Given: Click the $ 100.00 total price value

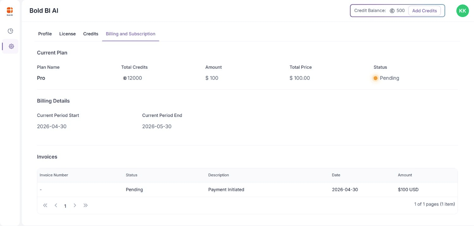Looking at the screenshot, I should click(300, 78).
